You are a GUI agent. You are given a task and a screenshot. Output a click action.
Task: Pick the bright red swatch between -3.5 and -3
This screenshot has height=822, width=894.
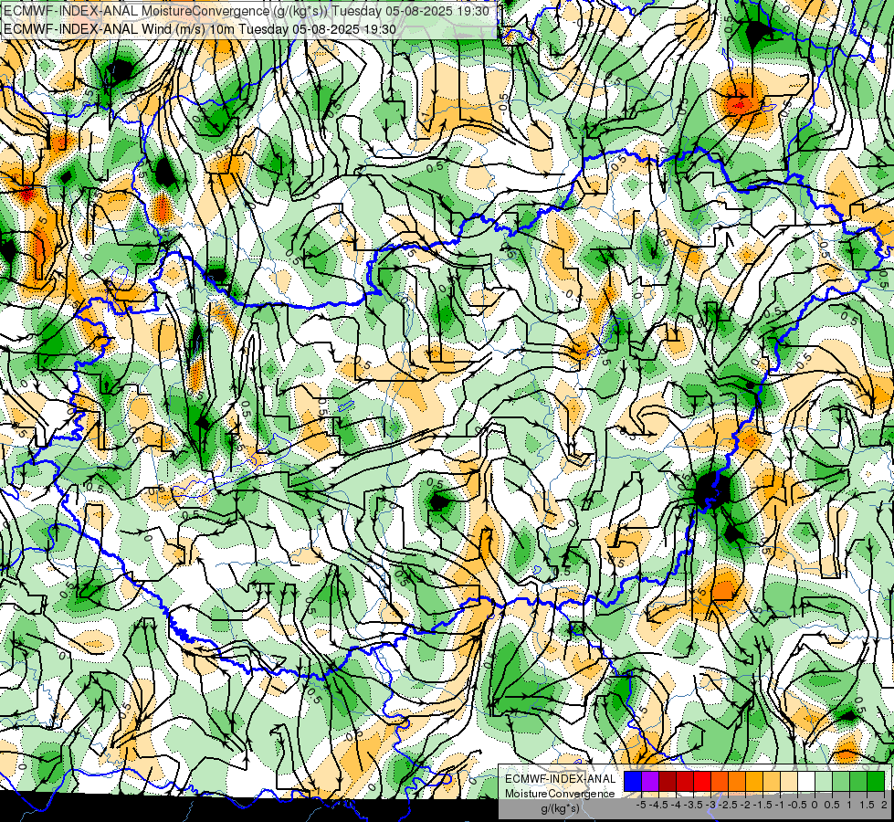click(x=702, y=781)
